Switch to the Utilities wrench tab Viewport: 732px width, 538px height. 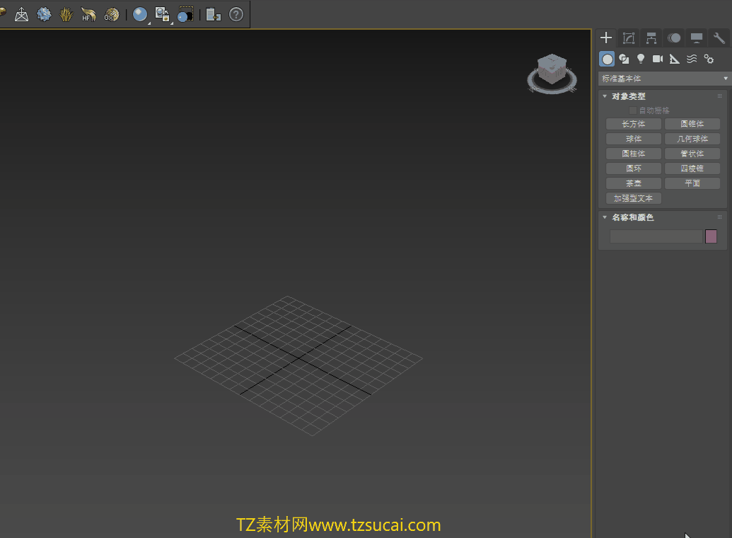tap(719, 38)
